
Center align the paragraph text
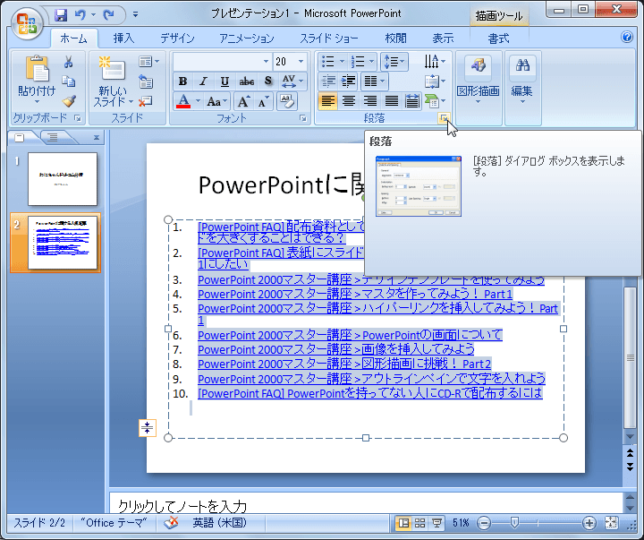click(349, 101)
